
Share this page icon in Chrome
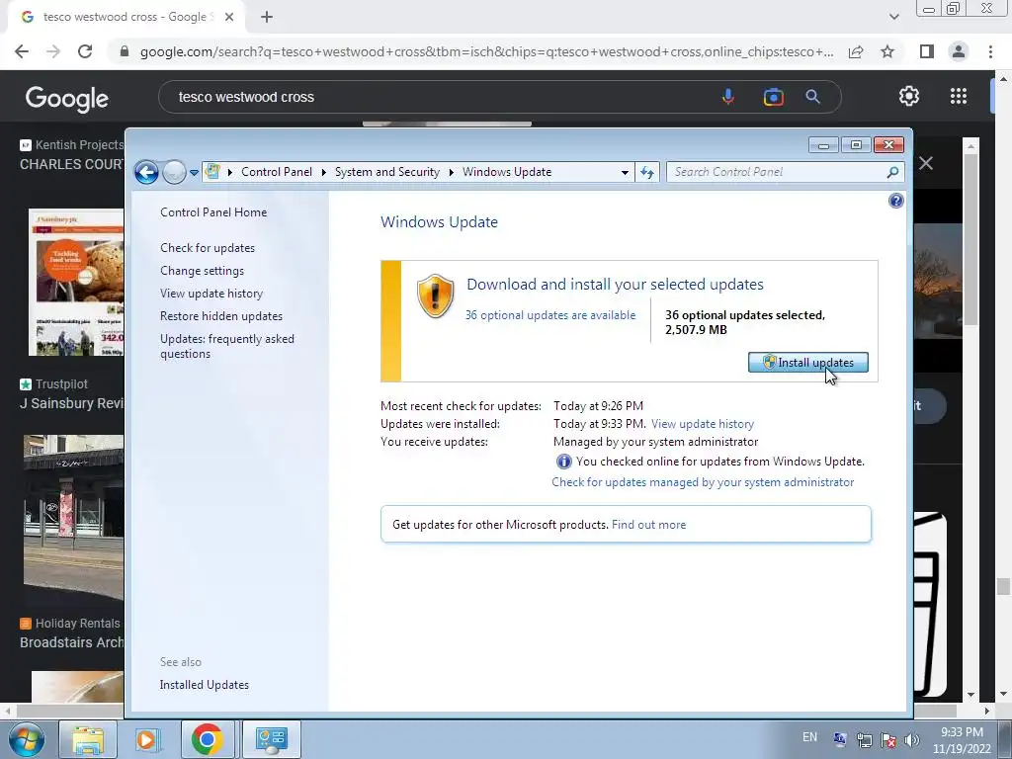click(856, 51)
